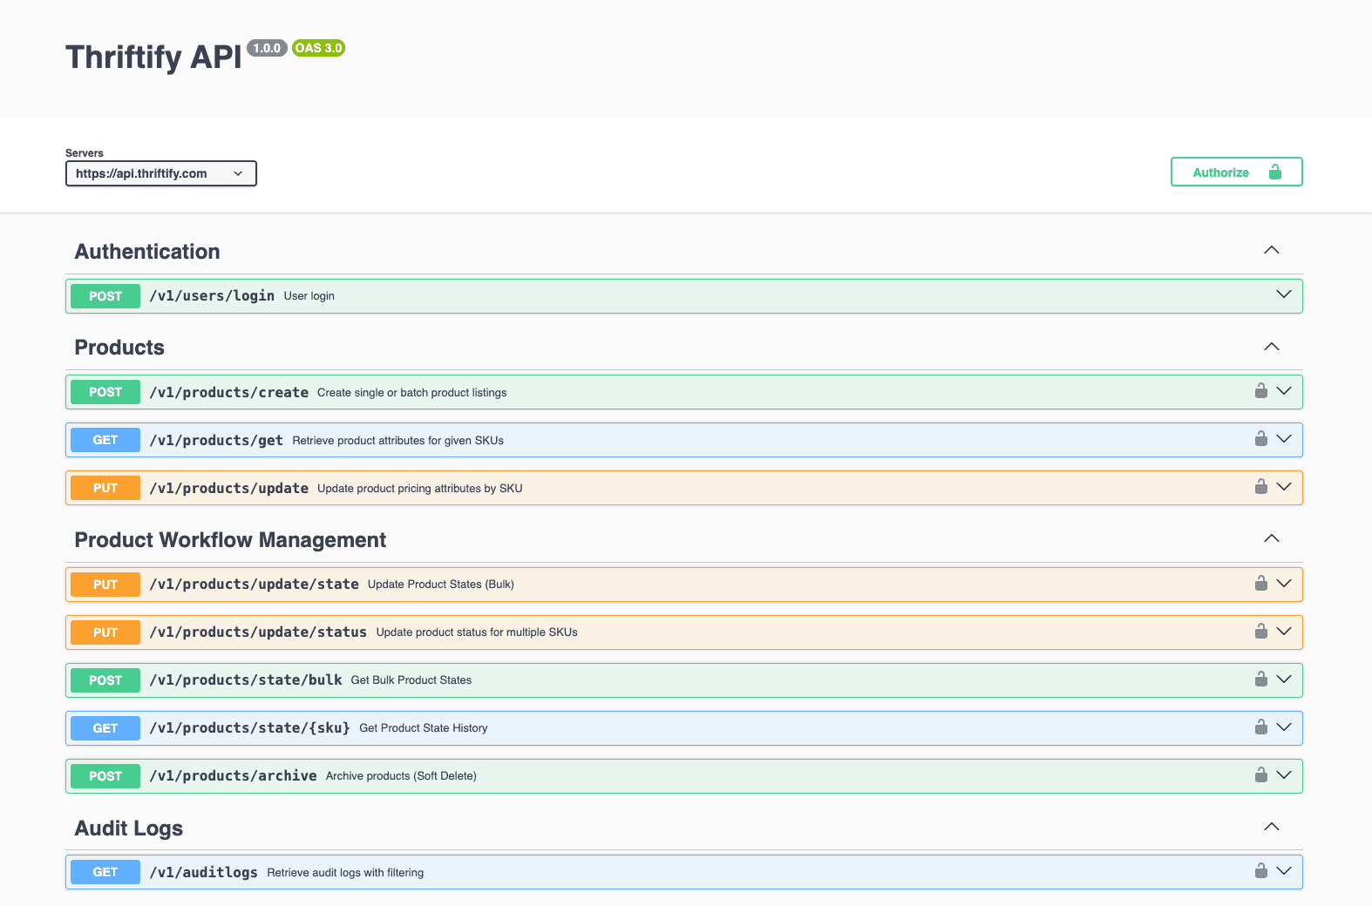Click 'Update product pricing attributes by SKU' text

coord(420,489)
